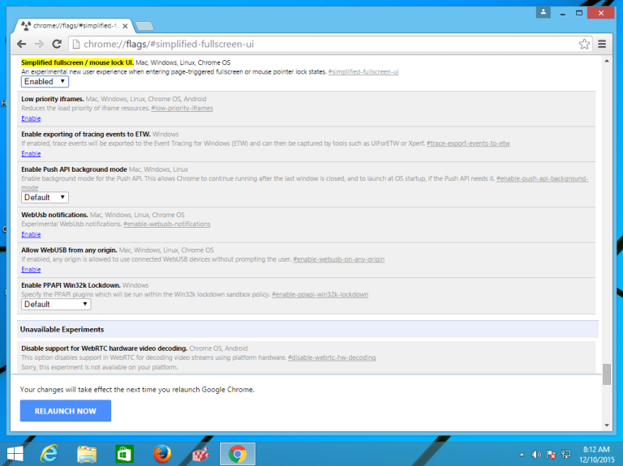Open the red cubes app on taskbar
The image size is (623, 466).
click(x=200, y=454)
